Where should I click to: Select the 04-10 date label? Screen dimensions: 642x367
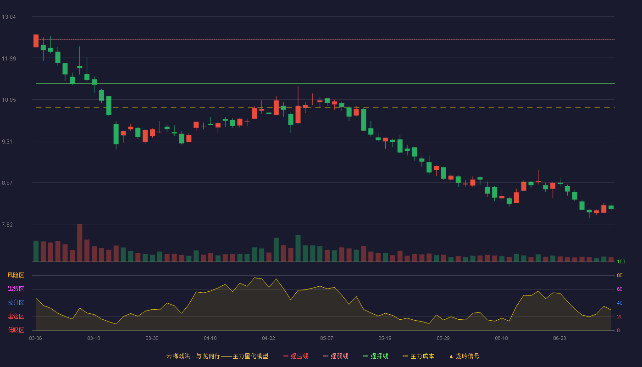pyautogui.click(x=210, y=338)
